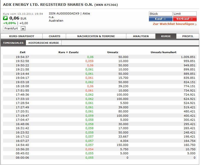Open the Profil tab

pos(188,36)
